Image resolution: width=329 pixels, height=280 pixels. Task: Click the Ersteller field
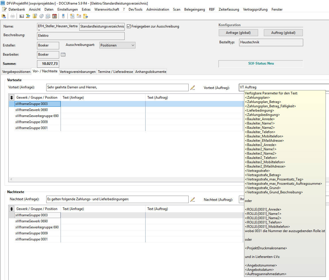[48, 46]
